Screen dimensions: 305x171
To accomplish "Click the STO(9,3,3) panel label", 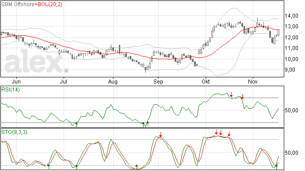I will (14, 132).
